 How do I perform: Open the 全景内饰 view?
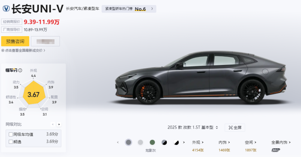pyautogui.click(x=281, y=142)
